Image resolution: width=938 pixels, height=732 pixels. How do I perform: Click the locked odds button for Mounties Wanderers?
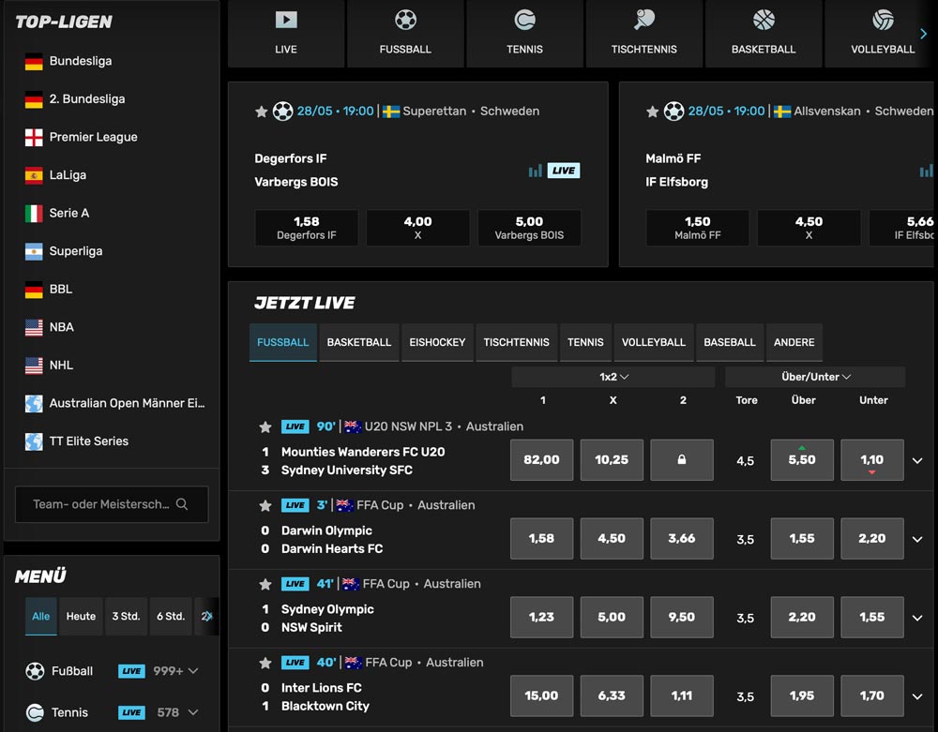pyautogui.click(x=682, y=460)
